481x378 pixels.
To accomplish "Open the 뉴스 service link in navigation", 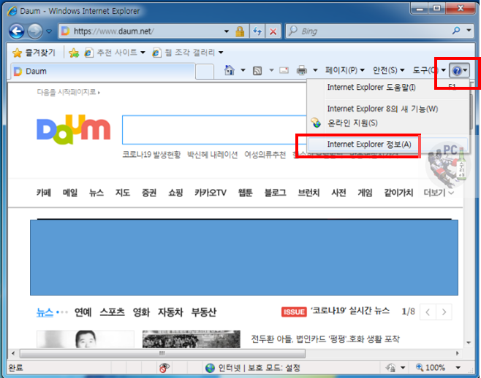I will [96, 193].
